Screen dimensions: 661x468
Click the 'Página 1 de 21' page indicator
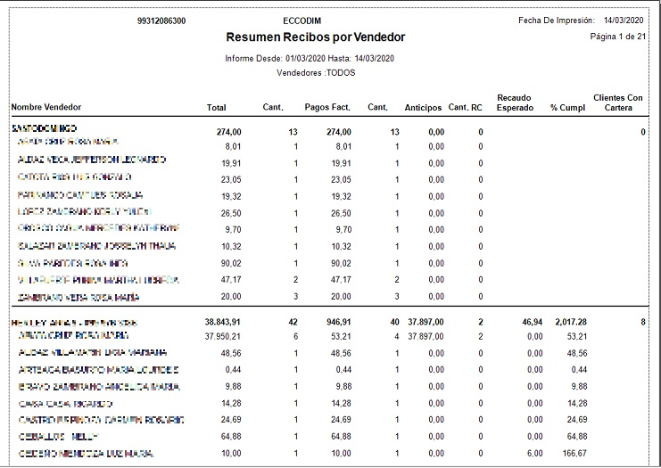pyautogui.click(x=616, y=37)
